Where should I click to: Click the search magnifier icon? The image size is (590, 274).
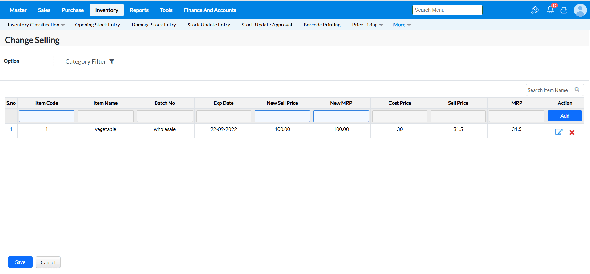click(577, 90)
